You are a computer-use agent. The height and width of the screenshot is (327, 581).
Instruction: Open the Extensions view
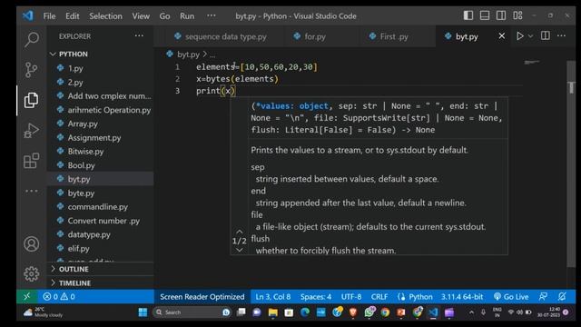(32, 161)
